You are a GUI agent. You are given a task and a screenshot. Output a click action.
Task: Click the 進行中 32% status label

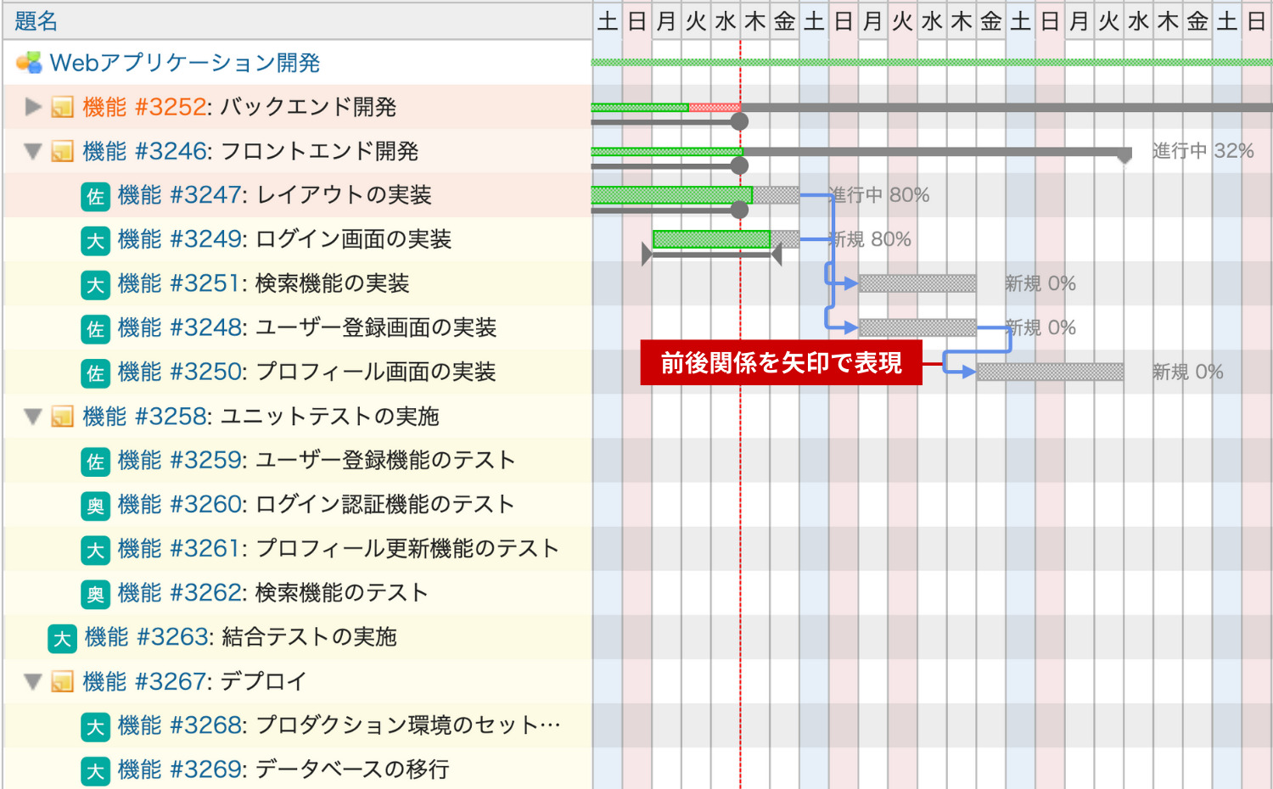(x=1203, y=151)
